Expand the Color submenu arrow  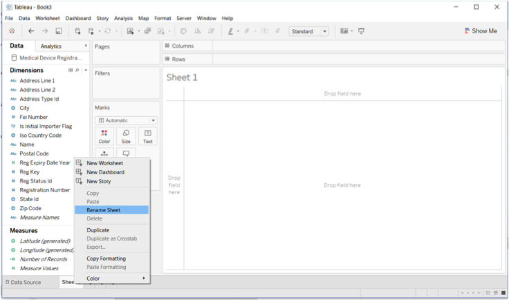point(144,279)
